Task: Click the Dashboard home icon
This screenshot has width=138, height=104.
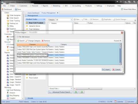Action: pyautogui.click(x=3, y=9)
